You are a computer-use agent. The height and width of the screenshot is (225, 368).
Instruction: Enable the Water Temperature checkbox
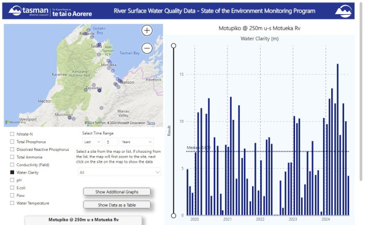(12, 203)
